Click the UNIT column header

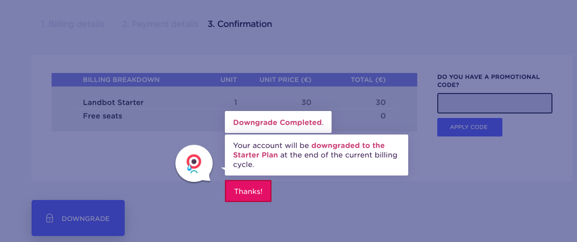[x=228, y=79]
